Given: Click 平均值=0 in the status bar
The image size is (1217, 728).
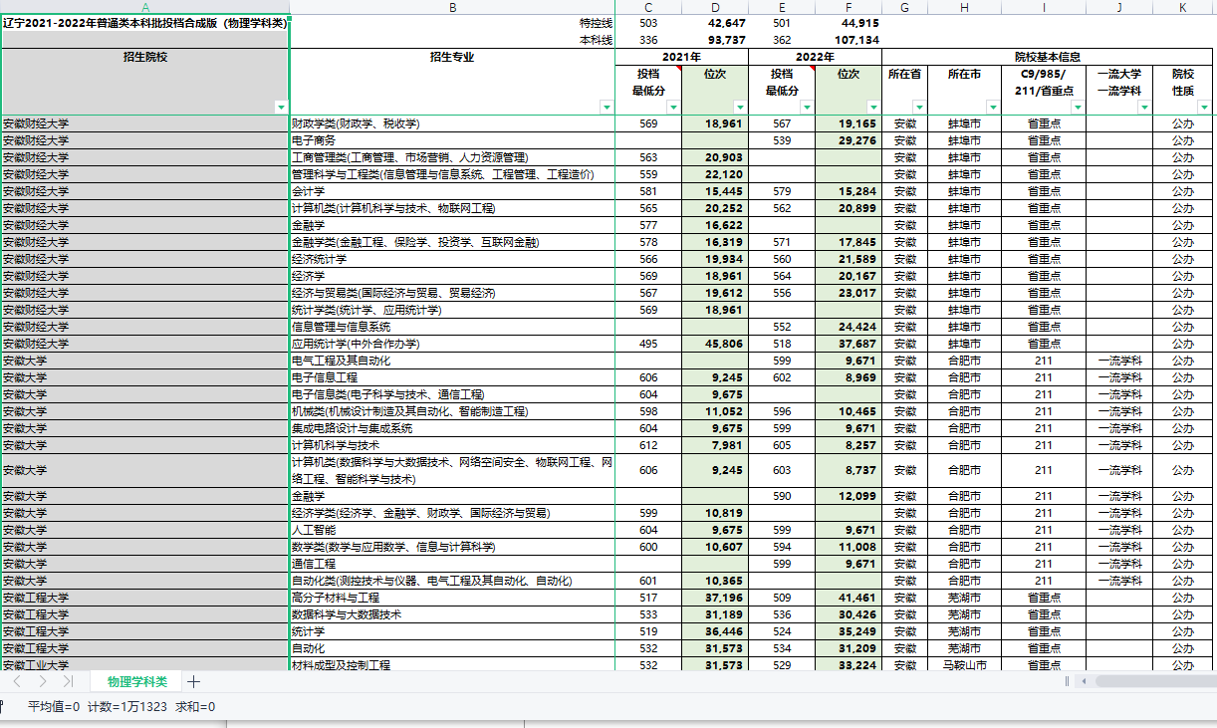Looking at the screenshot, I should tap(54, 707).
